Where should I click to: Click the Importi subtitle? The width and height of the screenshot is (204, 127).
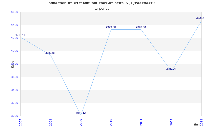[102, 9]
